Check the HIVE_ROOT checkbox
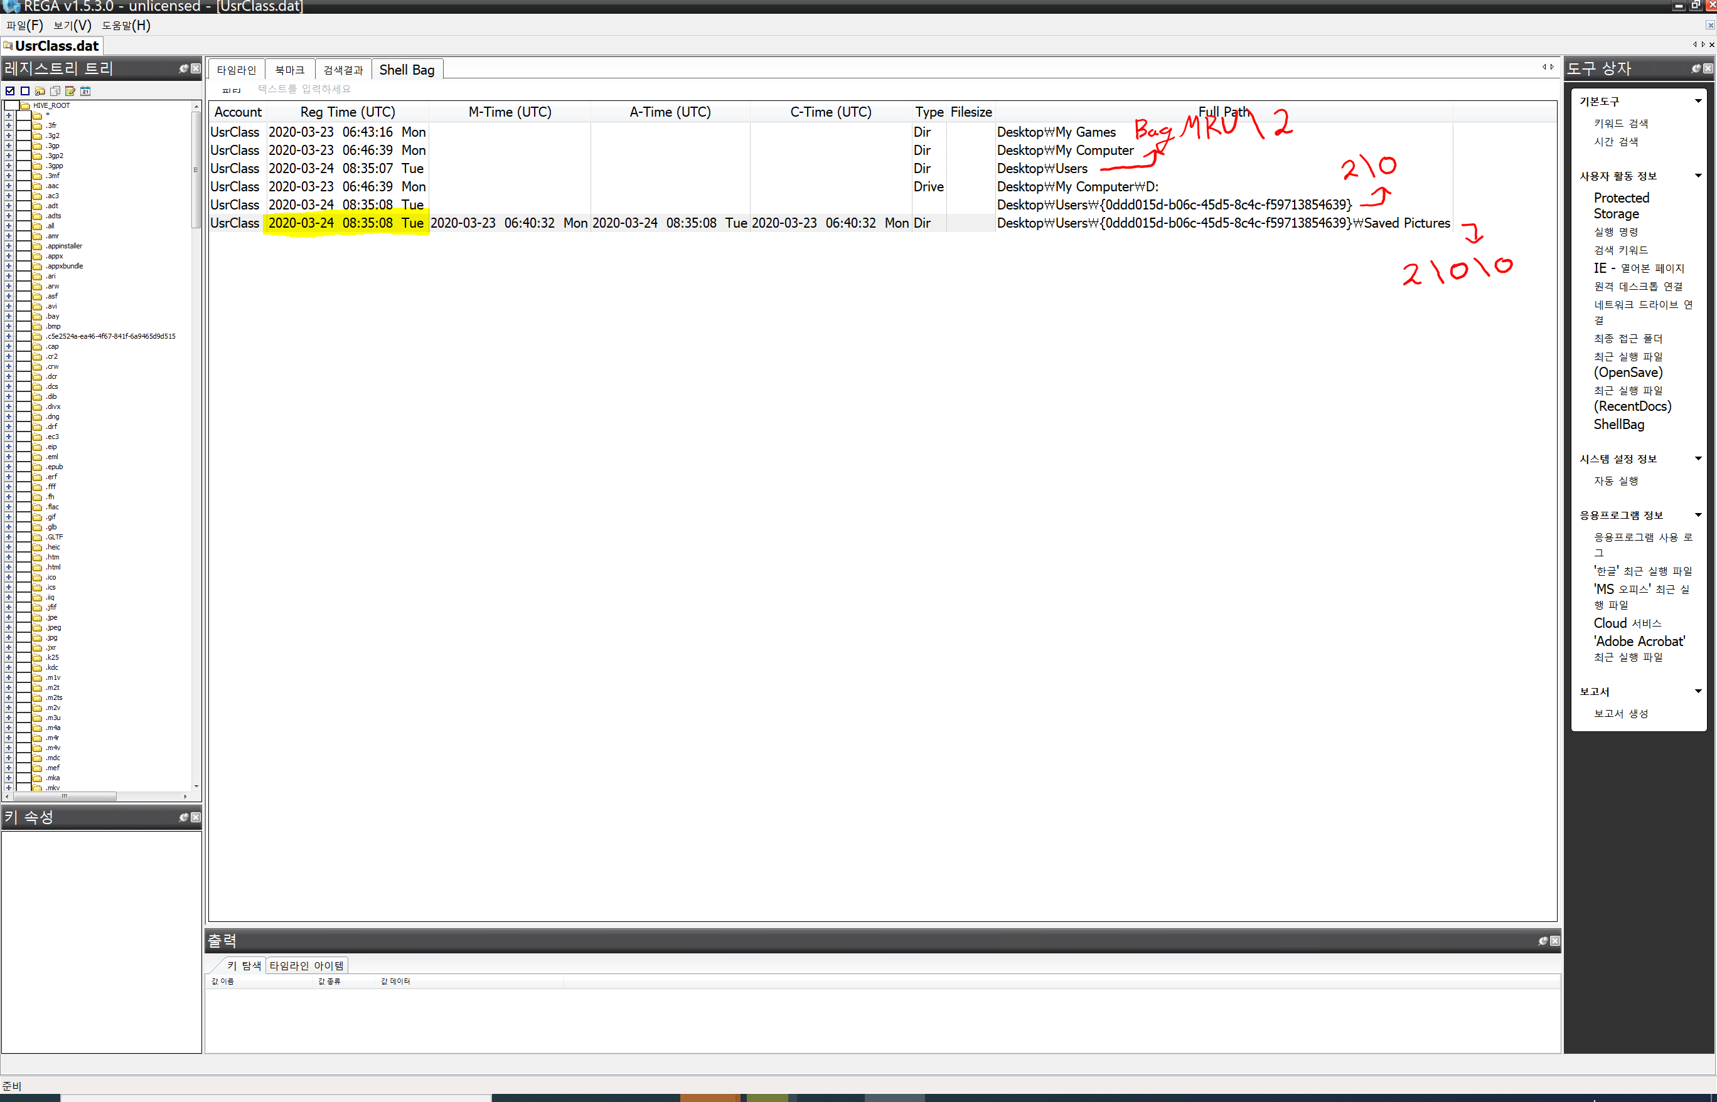The height and width of the screenshot is (1102, 1717). [x=12, y=105]
